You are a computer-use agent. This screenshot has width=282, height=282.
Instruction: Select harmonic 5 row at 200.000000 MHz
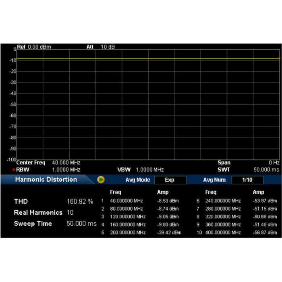click(x=128, y=232)
